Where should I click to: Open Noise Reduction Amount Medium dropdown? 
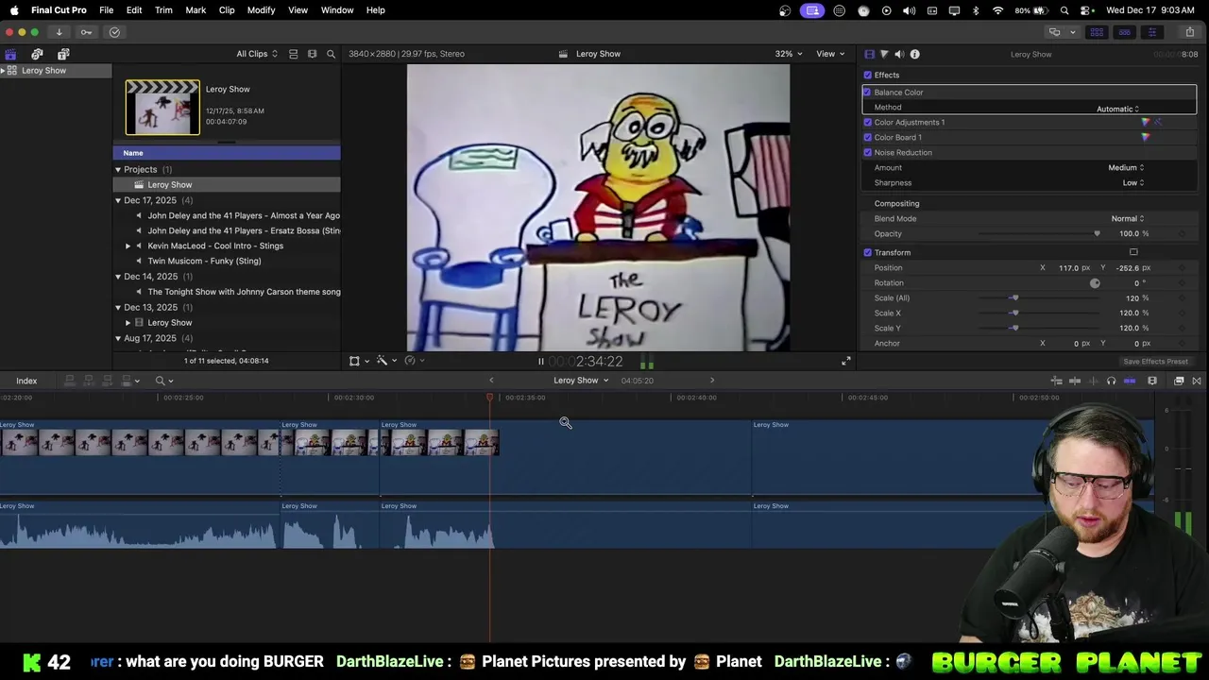click(1126, 167)
